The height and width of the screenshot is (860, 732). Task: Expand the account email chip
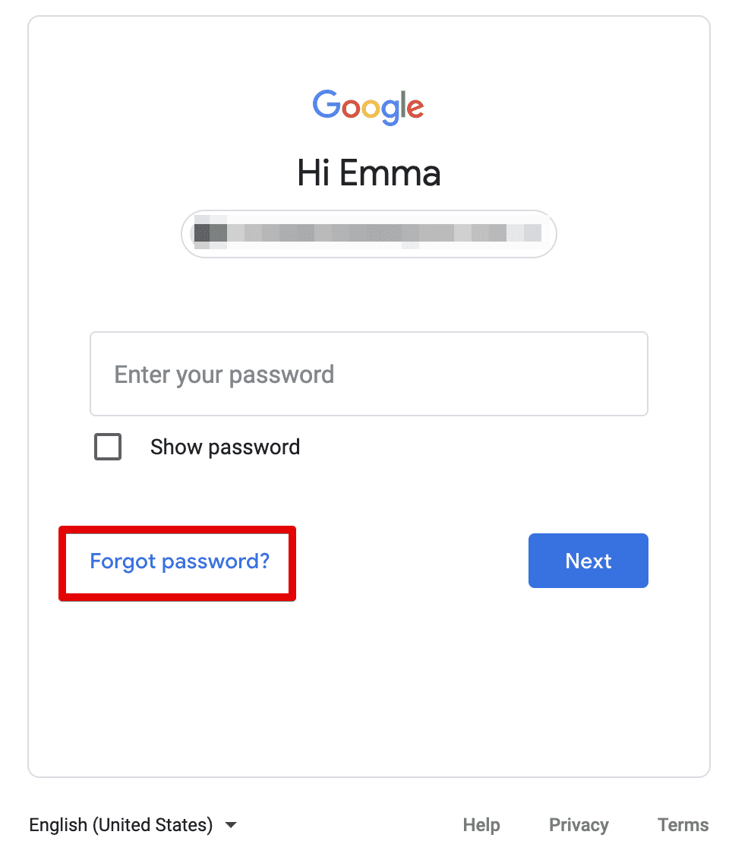point(368,234)
